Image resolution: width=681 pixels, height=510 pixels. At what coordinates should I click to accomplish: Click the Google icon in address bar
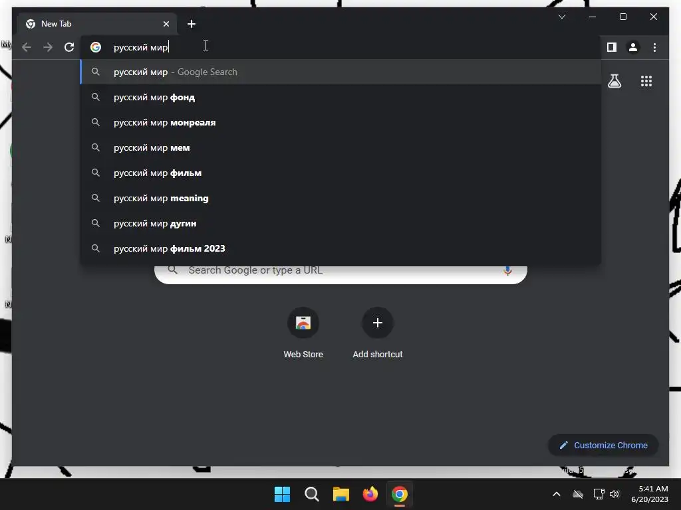click(x=96, y=47)
